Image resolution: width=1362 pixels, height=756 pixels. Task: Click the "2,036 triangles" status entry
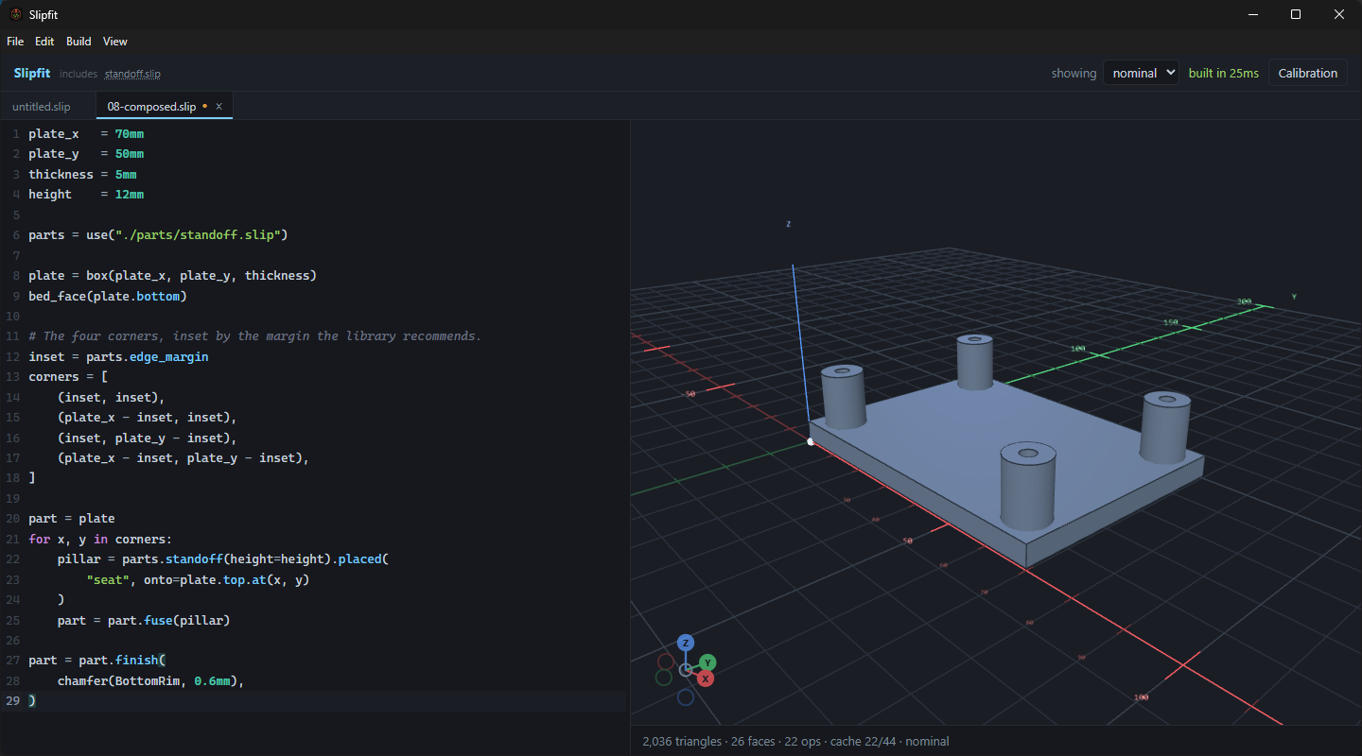coord(680,742)
